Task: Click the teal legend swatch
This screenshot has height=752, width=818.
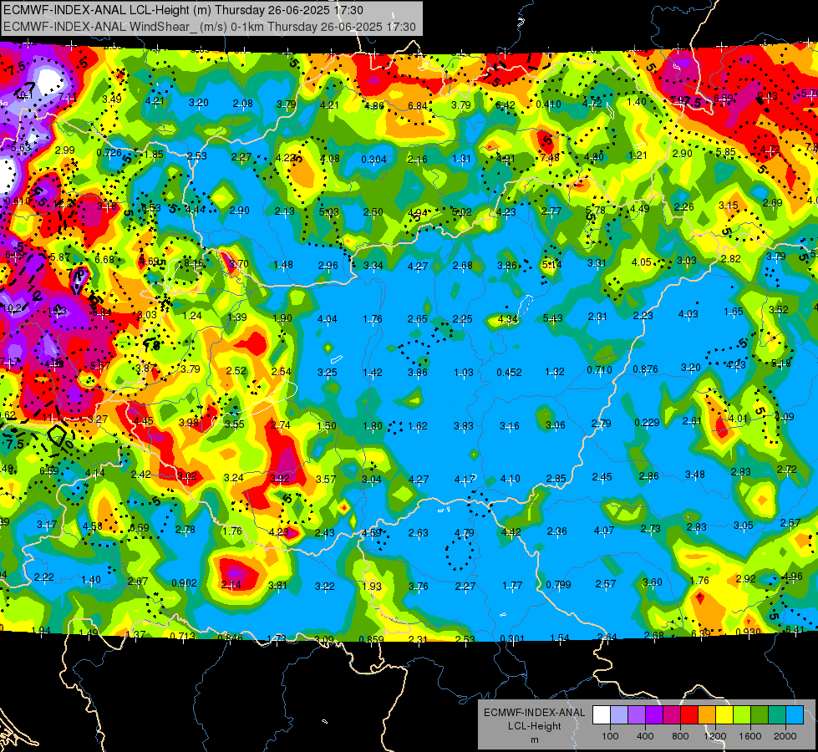Action: (x=777, y=715)
